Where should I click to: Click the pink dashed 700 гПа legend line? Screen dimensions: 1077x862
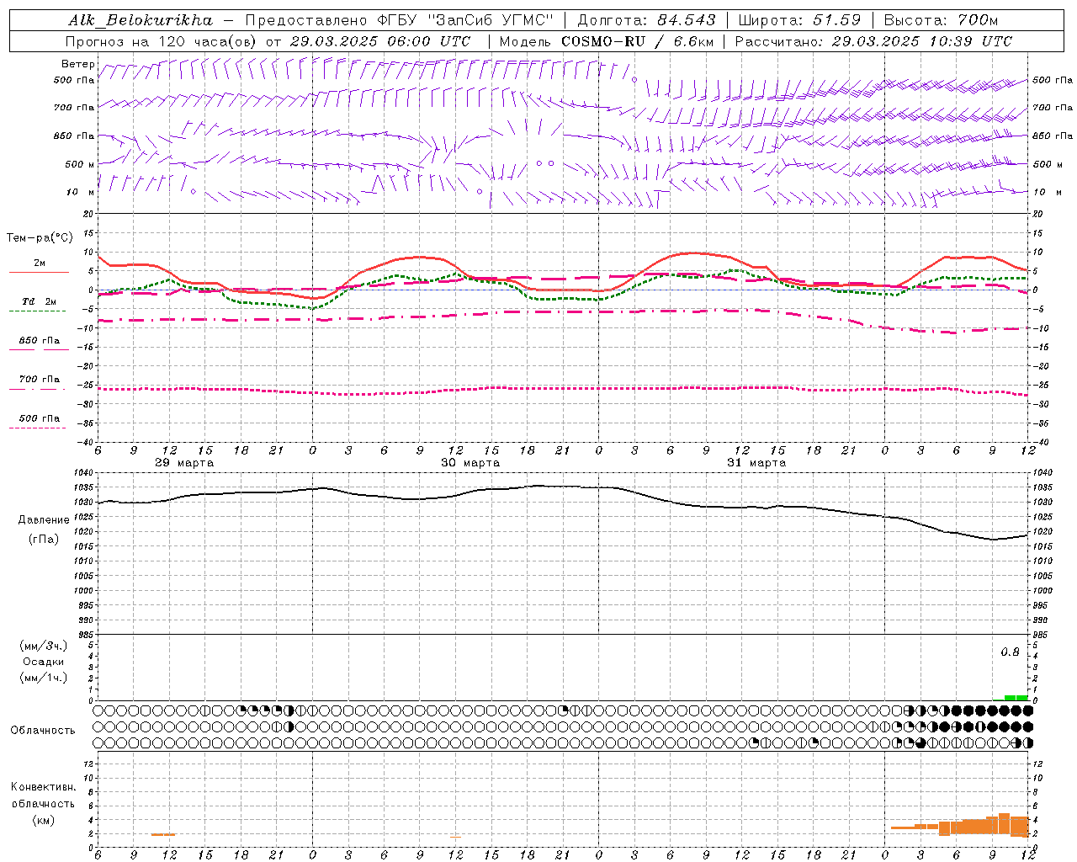tap(37, 389)
